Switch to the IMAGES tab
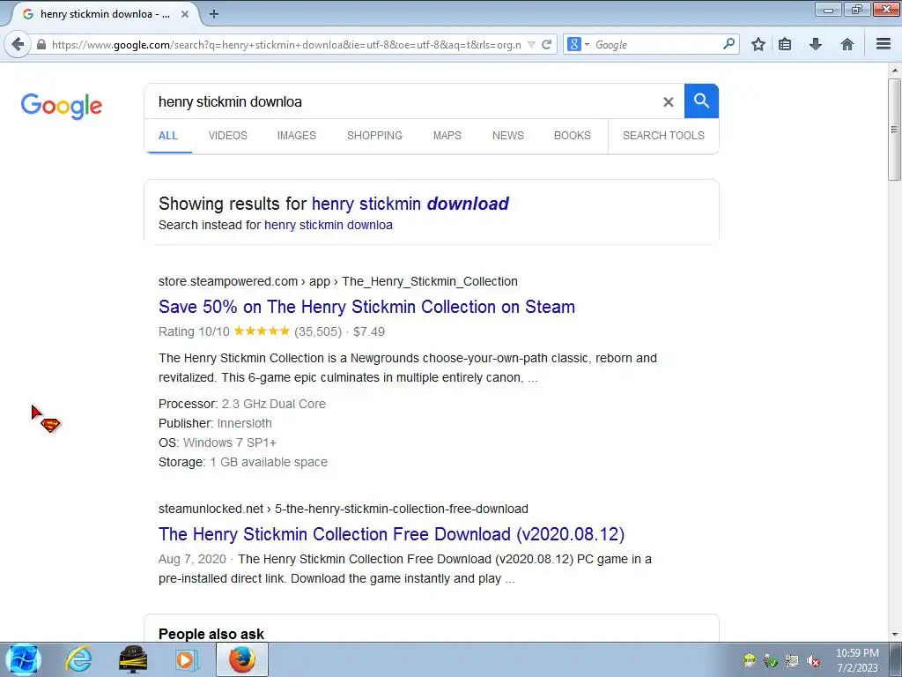Image resolution: width=902 pixels, height=677 pixels. (296, 135)
